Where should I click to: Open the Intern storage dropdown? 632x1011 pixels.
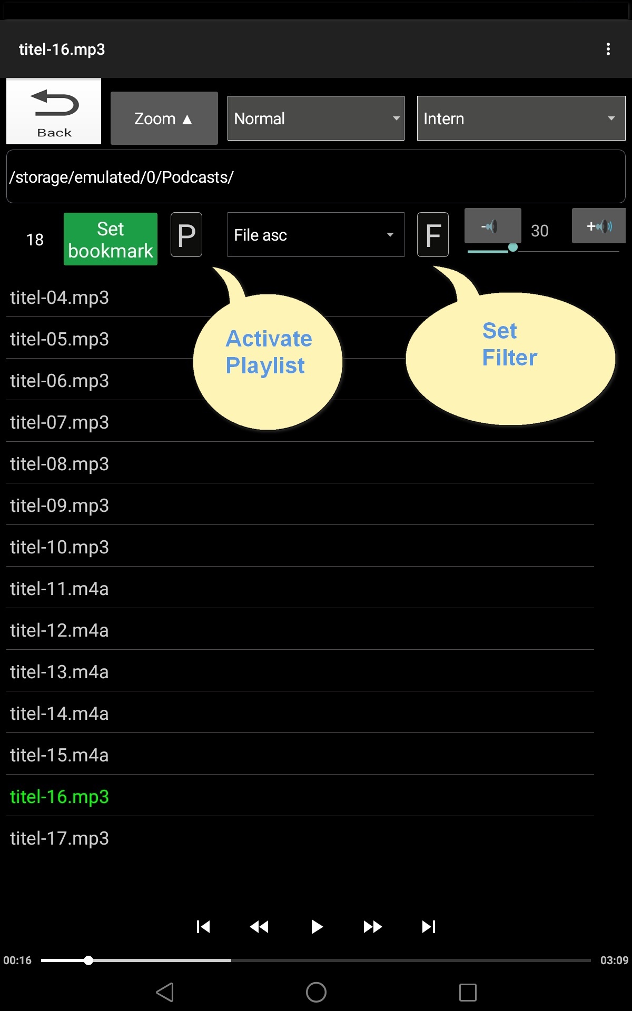(x=521, y=118)
